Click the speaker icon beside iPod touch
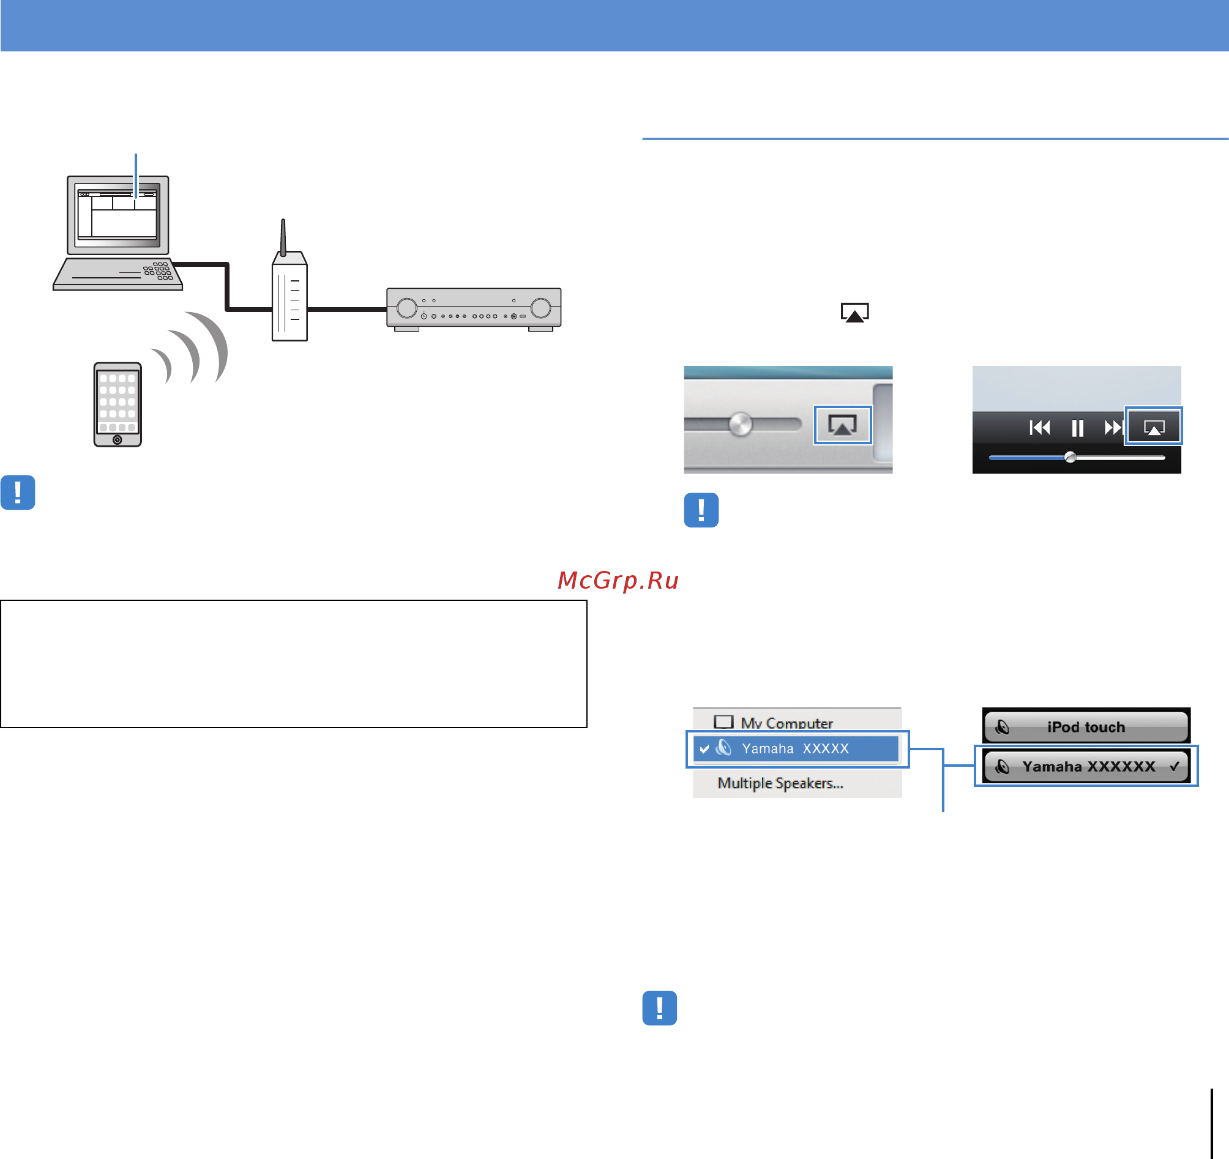1229x1159 pixels. click(1003, 728)
